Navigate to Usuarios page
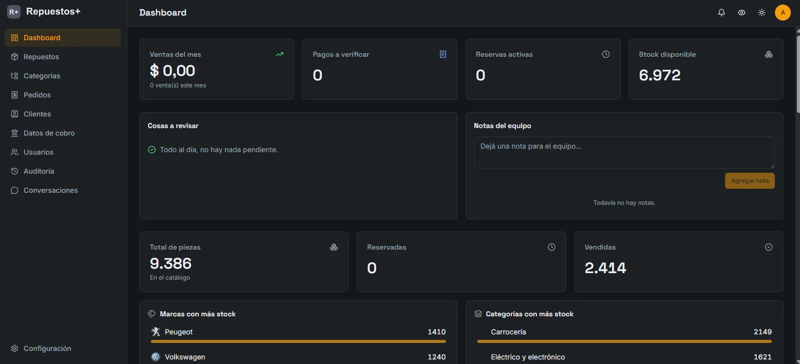Image resolution: width=800 pixels, height=364 pixels. 63,152
